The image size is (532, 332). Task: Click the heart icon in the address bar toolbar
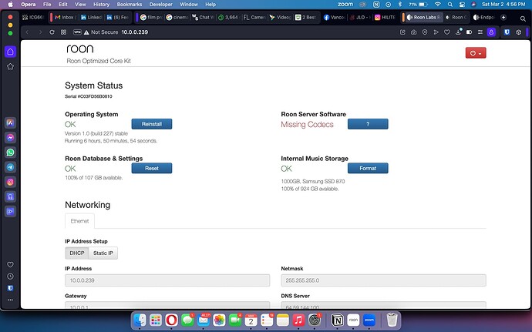(x=447, y=32)
